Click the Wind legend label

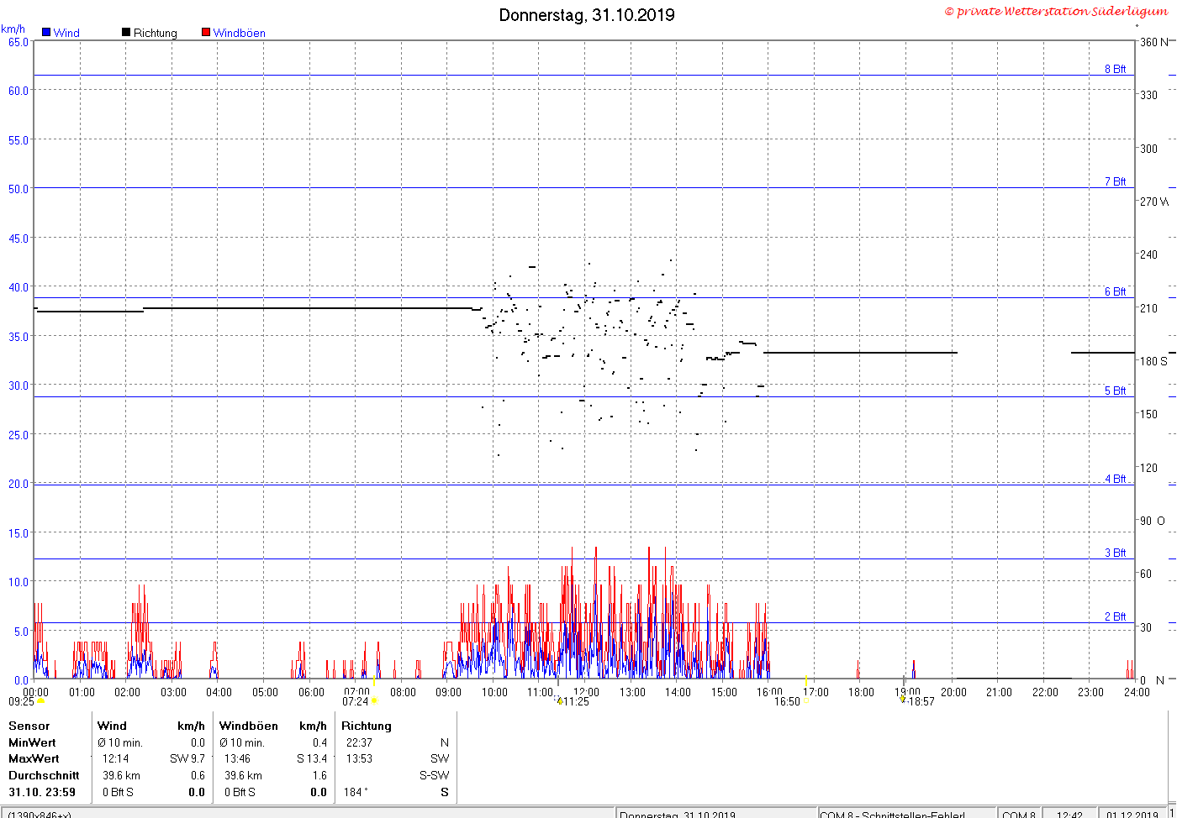[66, 33]
